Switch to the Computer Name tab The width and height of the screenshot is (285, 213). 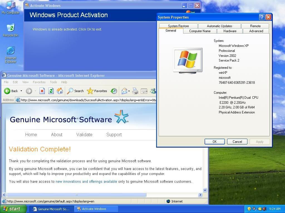(x=200, y=31)
